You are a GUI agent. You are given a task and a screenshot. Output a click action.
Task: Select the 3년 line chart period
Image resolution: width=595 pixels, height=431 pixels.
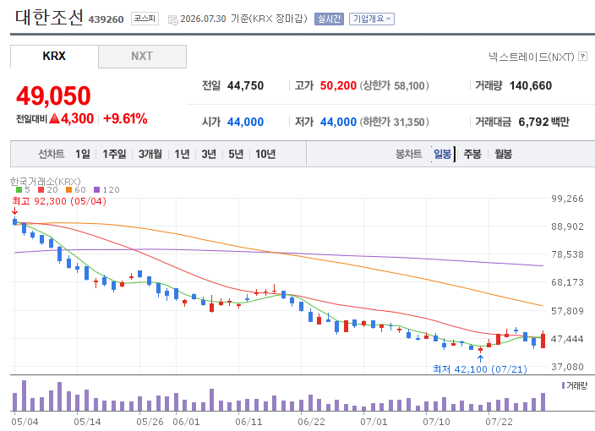click(209, 154)
